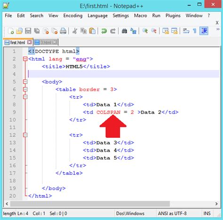Collapse the table fold marker on line 6

pos(25,89)
